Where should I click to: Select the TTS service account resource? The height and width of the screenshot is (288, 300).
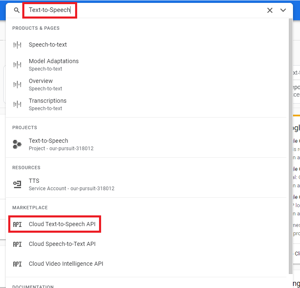(34, 181)
